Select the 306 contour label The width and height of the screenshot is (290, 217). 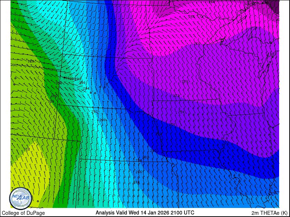coord(54,96)
